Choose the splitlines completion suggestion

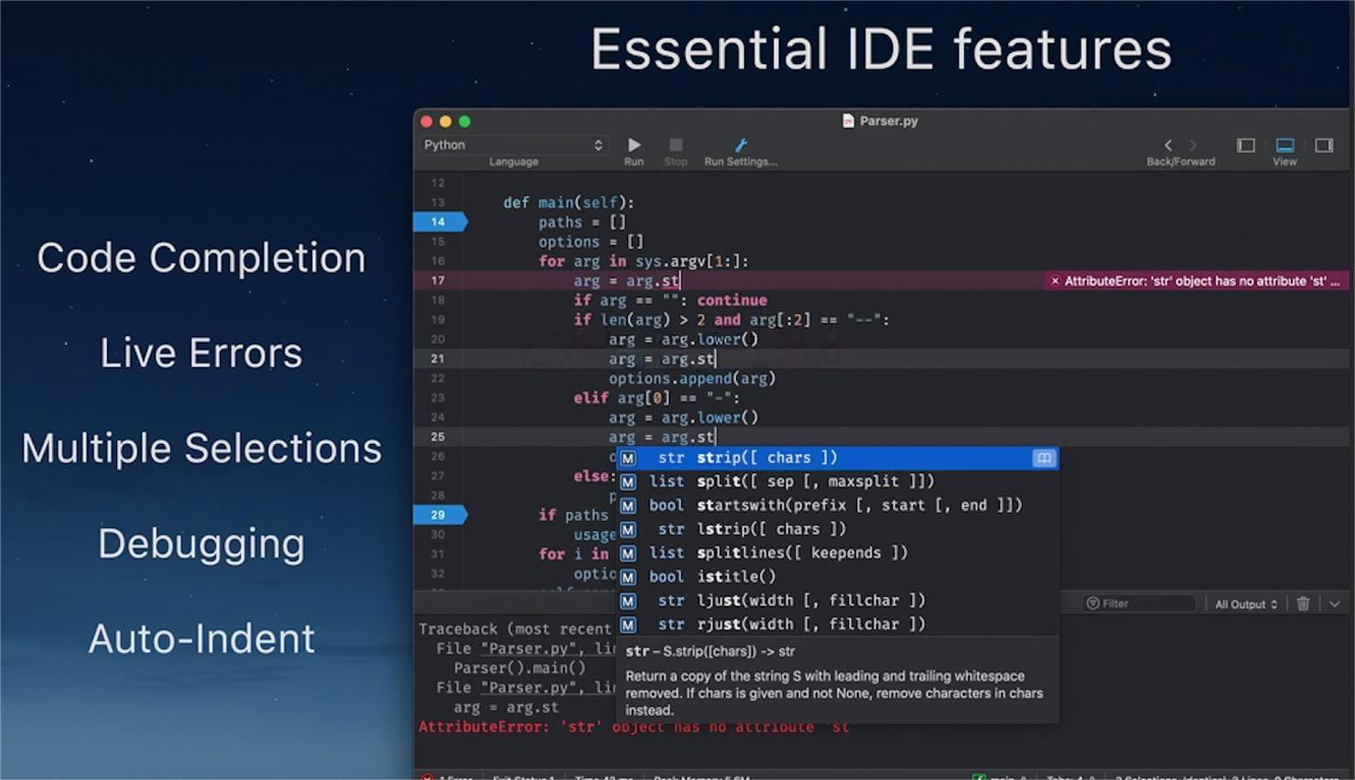837,553
